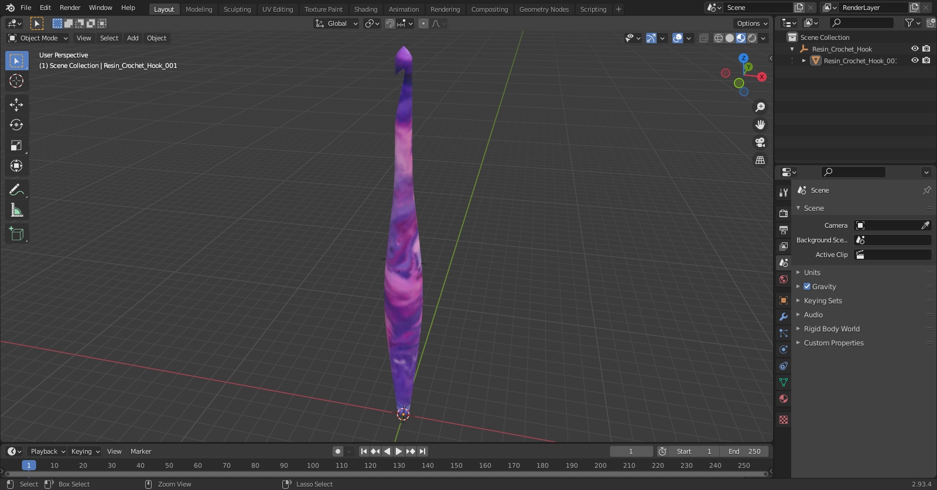Screen dimensions: 937x490
Task: Switch to wireframe shading mode
Action: coord(719,38)
